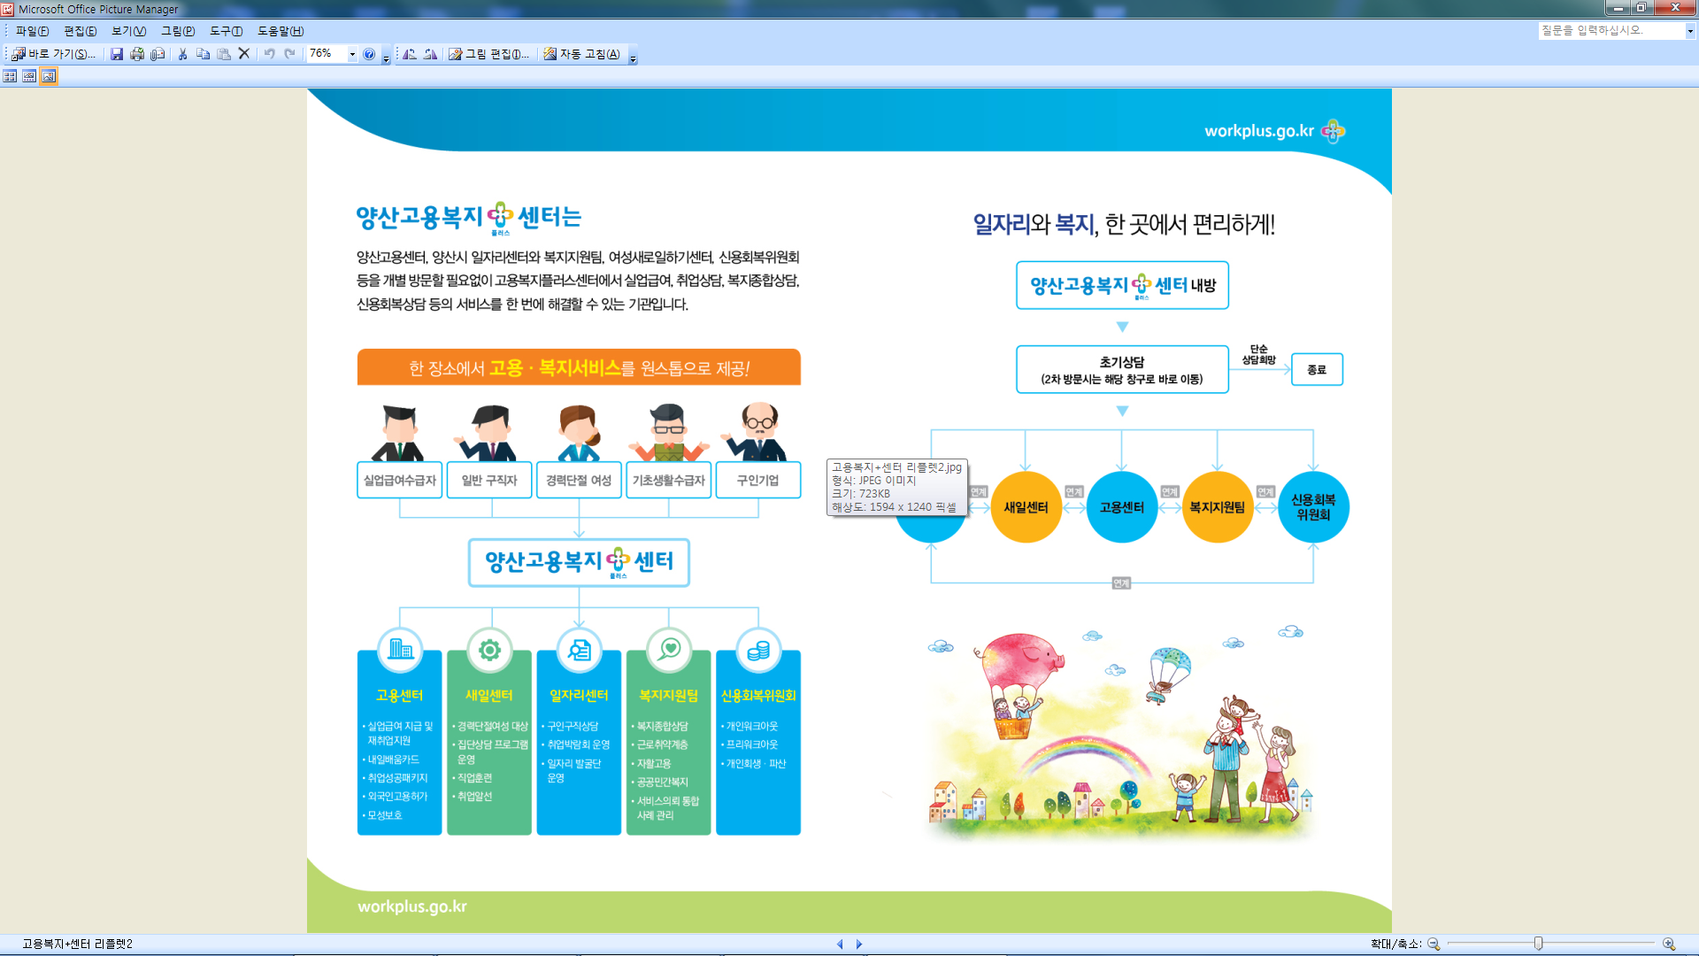Click the file name in the status bar

click(77, 944)
